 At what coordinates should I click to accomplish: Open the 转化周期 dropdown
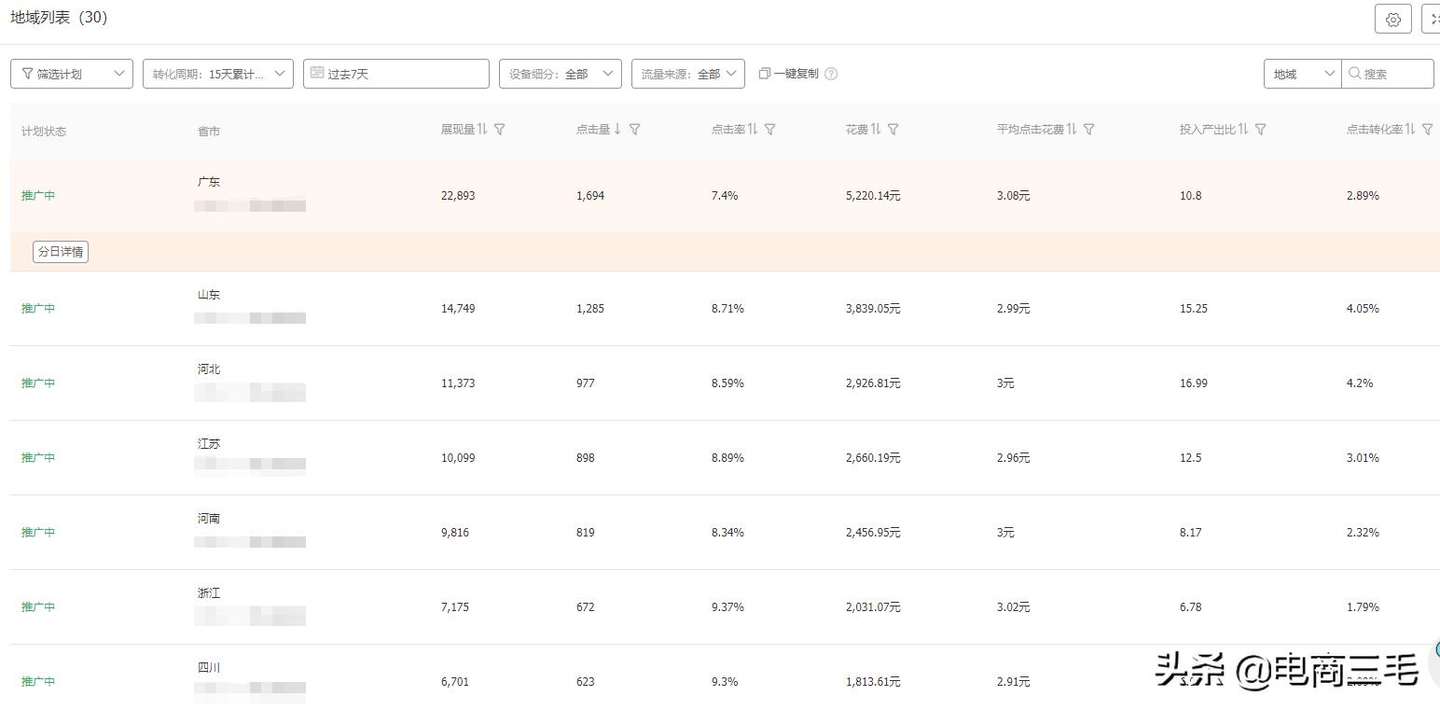[x=218, y=74]
